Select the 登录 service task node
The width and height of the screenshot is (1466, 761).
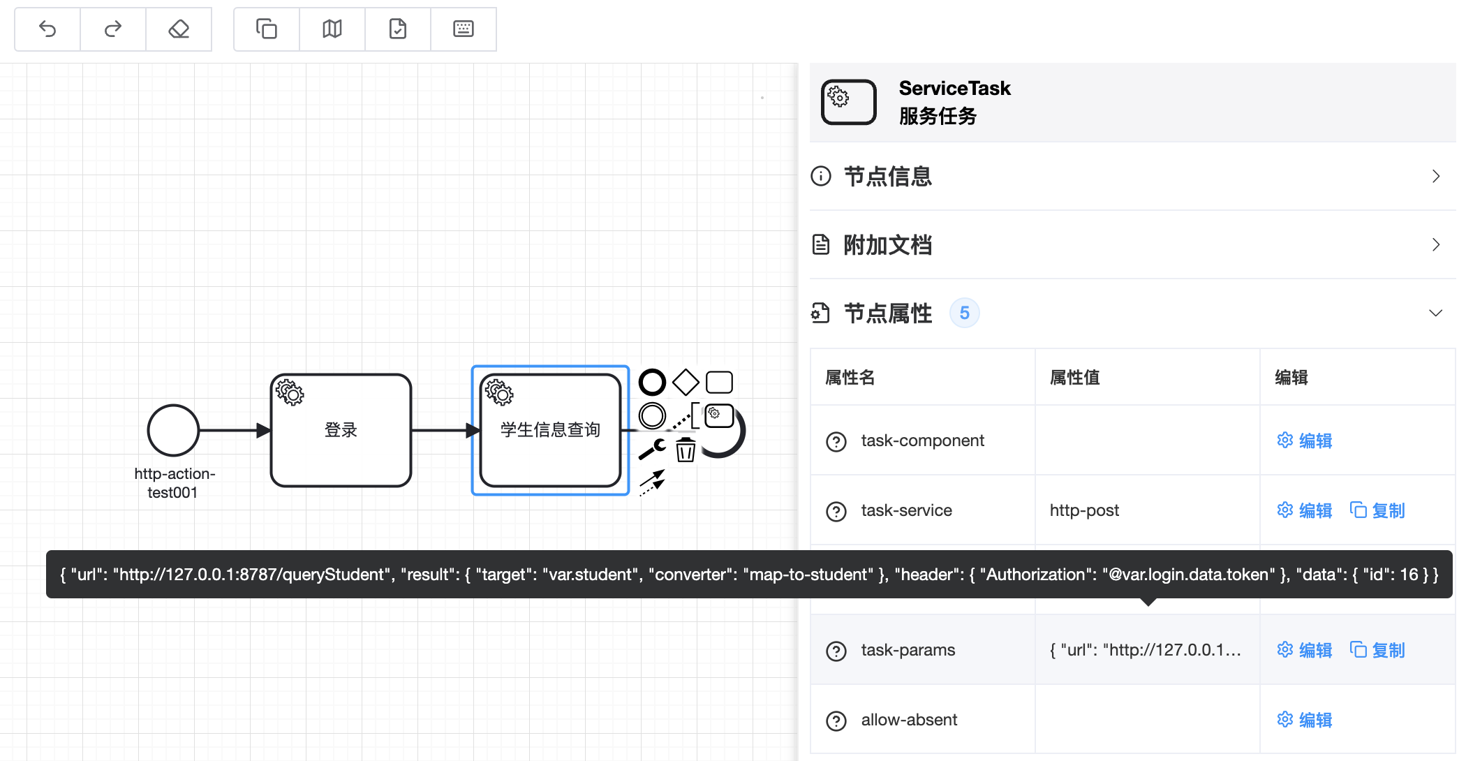click(x=341, y=430)
